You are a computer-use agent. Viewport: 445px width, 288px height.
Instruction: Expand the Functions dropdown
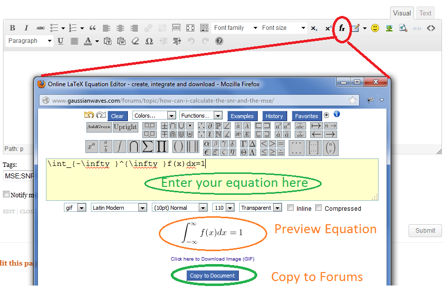click(201, 116)
